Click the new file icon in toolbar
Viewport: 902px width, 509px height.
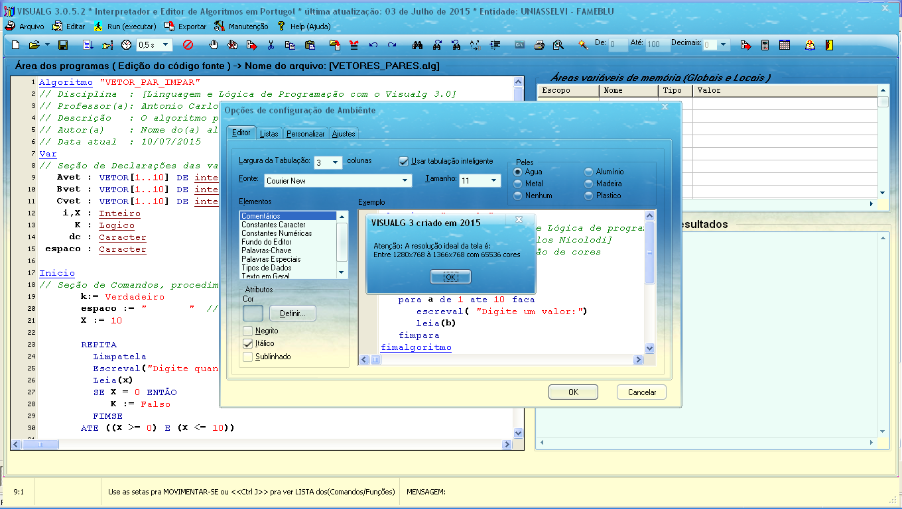(16, 45)
